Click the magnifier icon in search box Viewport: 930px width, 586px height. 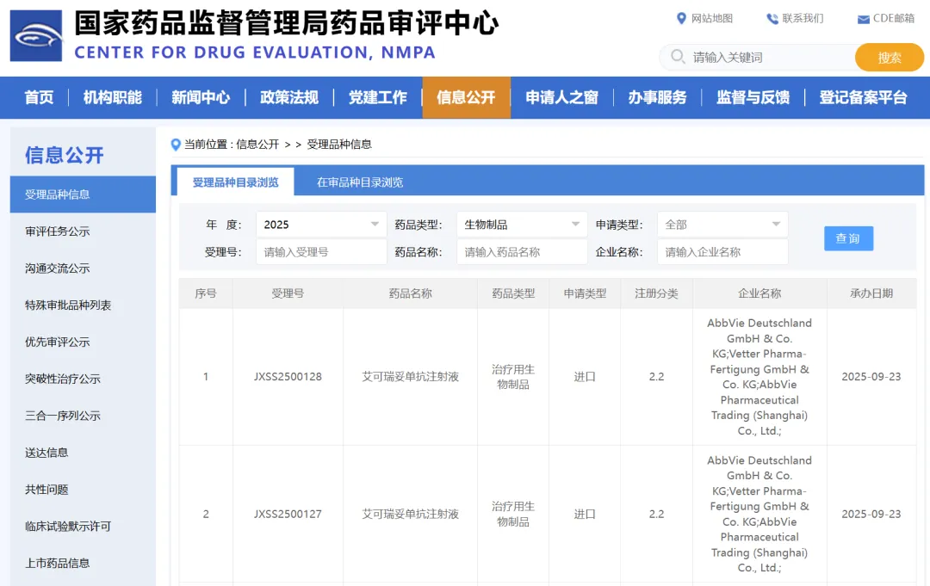[x=677, y=58]
